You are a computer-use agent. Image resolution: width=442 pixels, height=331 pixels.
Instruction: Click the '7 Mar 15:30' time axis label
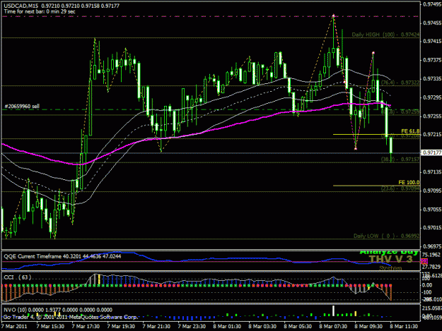50,327
